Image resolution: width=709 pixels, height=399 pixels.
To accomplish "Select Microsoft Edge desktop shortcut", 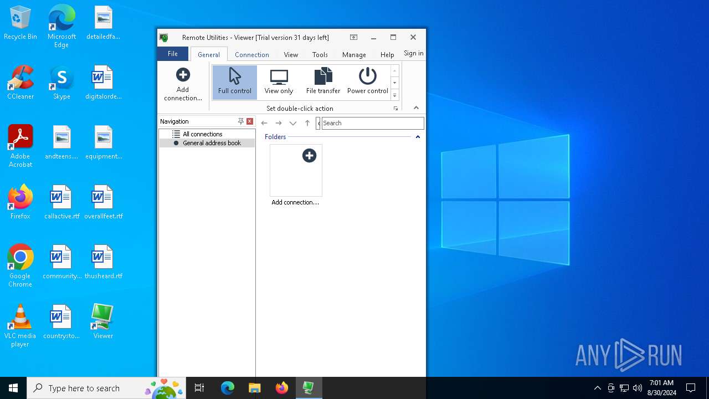I will click(x=61, y=26).
